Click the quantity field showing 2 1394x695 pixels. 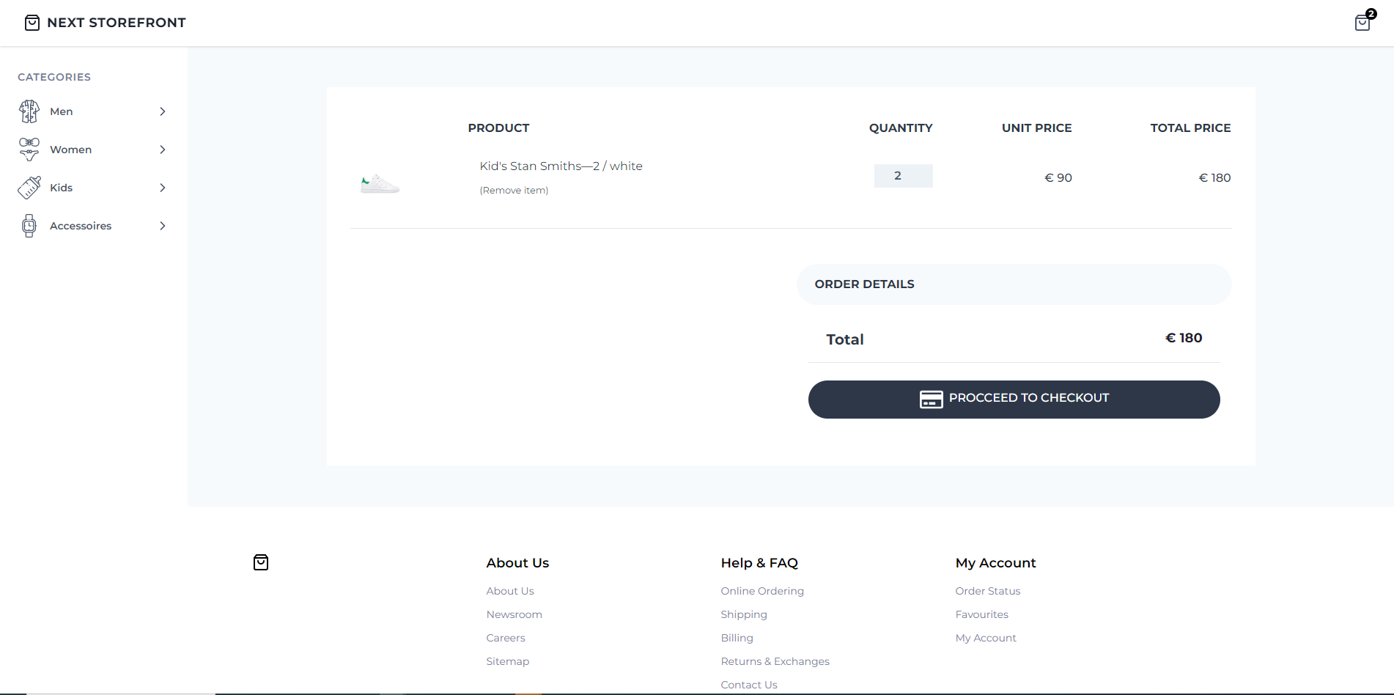903,176
